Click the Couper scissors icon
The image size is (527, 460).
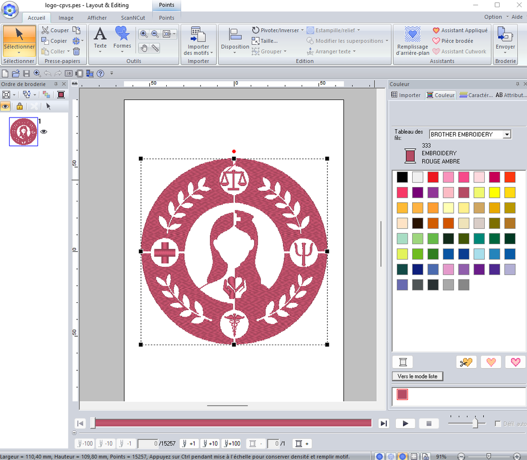[x=45, y=30]
